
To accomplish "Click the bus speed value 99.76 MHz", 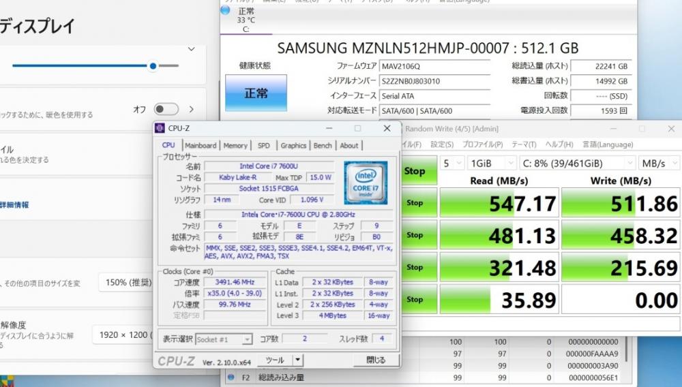I will (235, 305).
